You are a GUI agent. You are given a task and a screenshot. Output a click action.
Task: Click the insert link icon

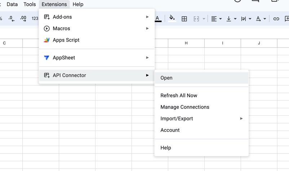point(276,19)
